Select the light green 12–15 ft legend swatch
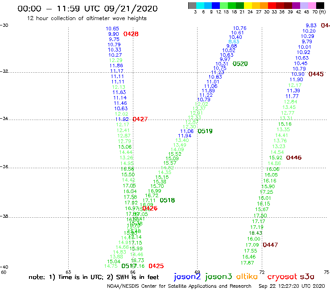This screenshot has height=290, width=330. [x=224, y=5]
